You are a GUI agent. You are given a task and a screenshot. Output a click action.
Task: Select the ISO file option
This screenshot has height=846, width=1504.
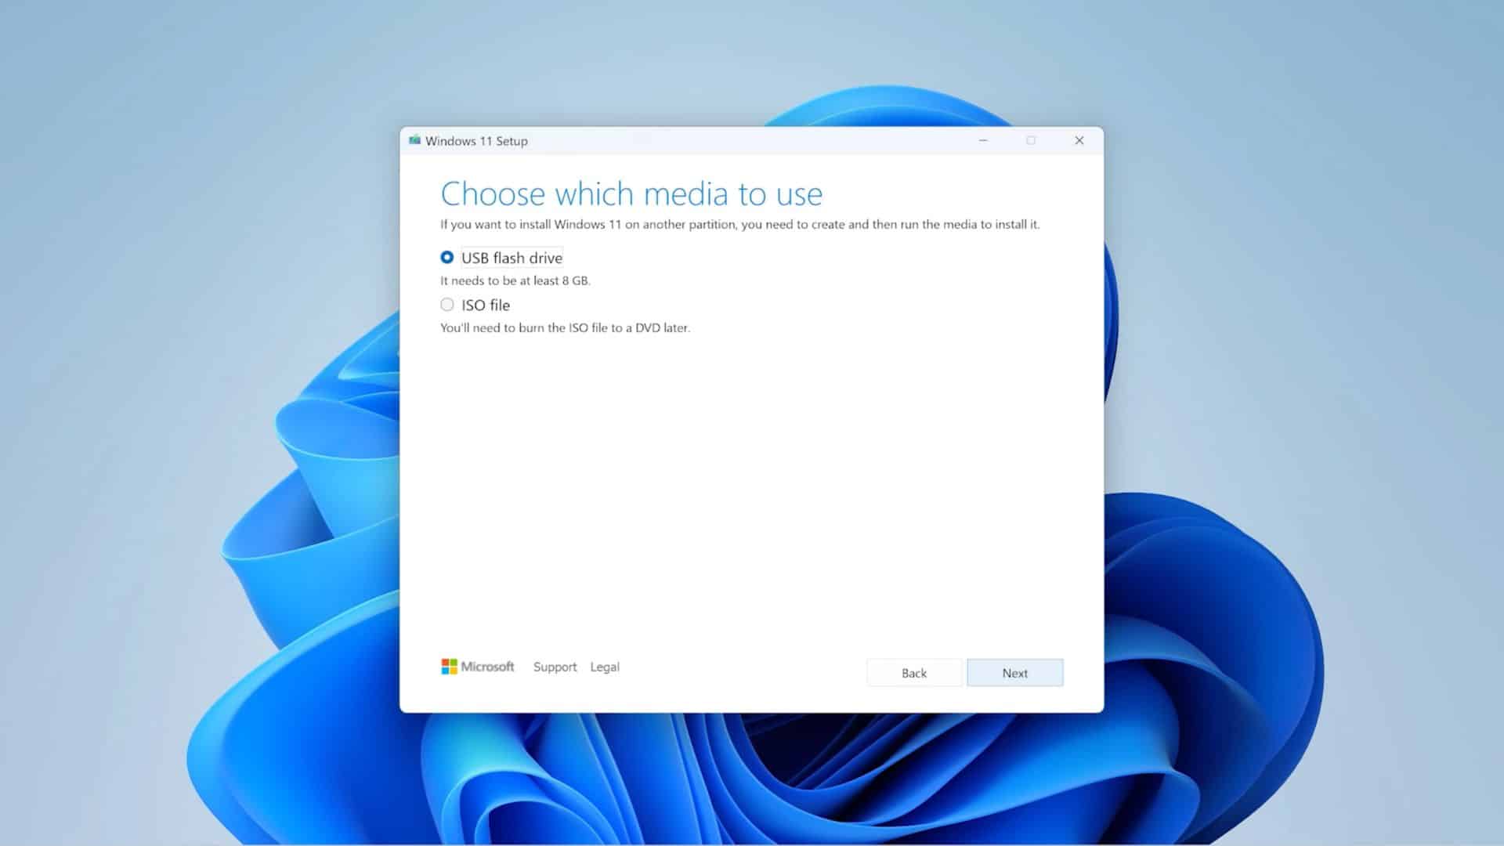(446, 304)
